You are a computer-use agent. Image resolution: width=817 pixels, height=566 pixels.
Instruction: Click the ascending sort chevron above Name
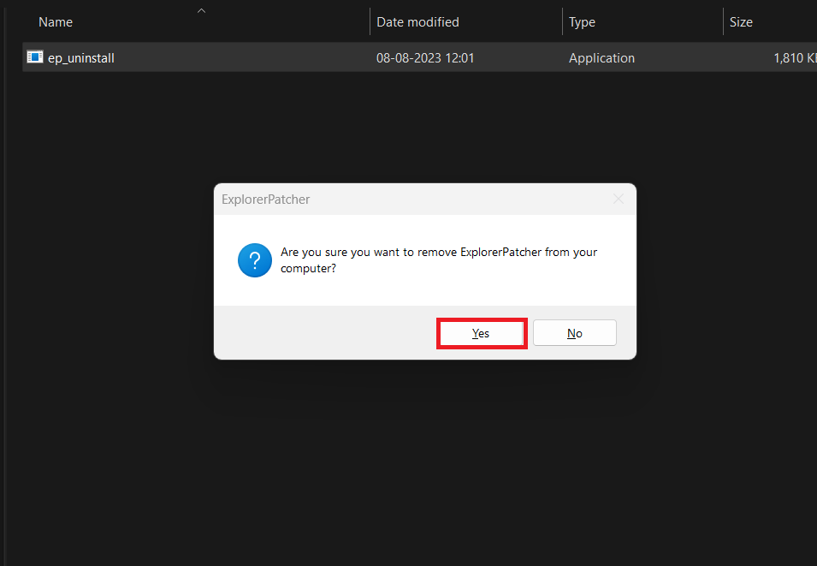(201, 9)
